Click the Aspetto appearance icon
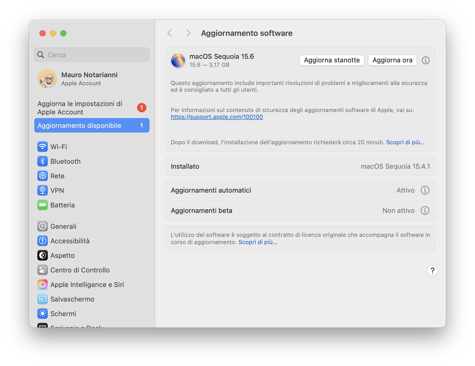The width and height of the screenshot is (475, 366). coord(43,256)
